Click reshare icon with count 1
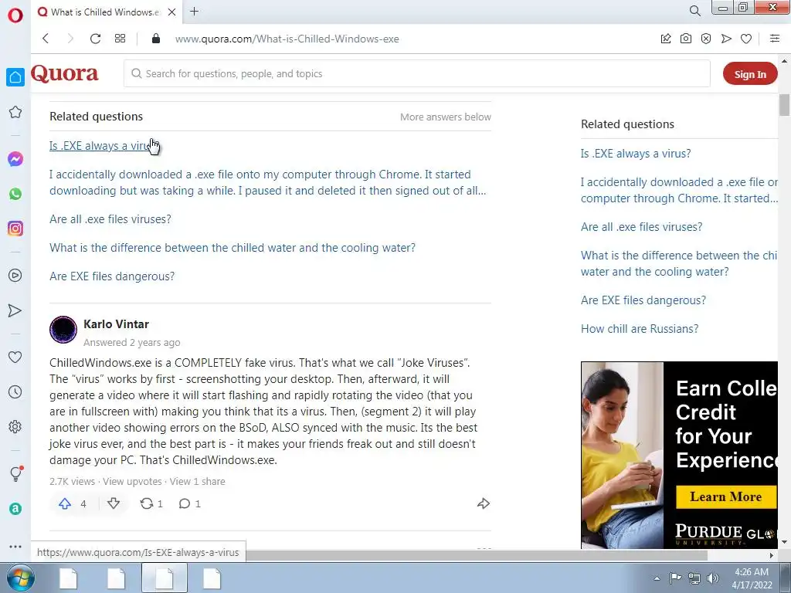Image resolution: width=791 pixels, height=593 pixels. pos(151,503)
